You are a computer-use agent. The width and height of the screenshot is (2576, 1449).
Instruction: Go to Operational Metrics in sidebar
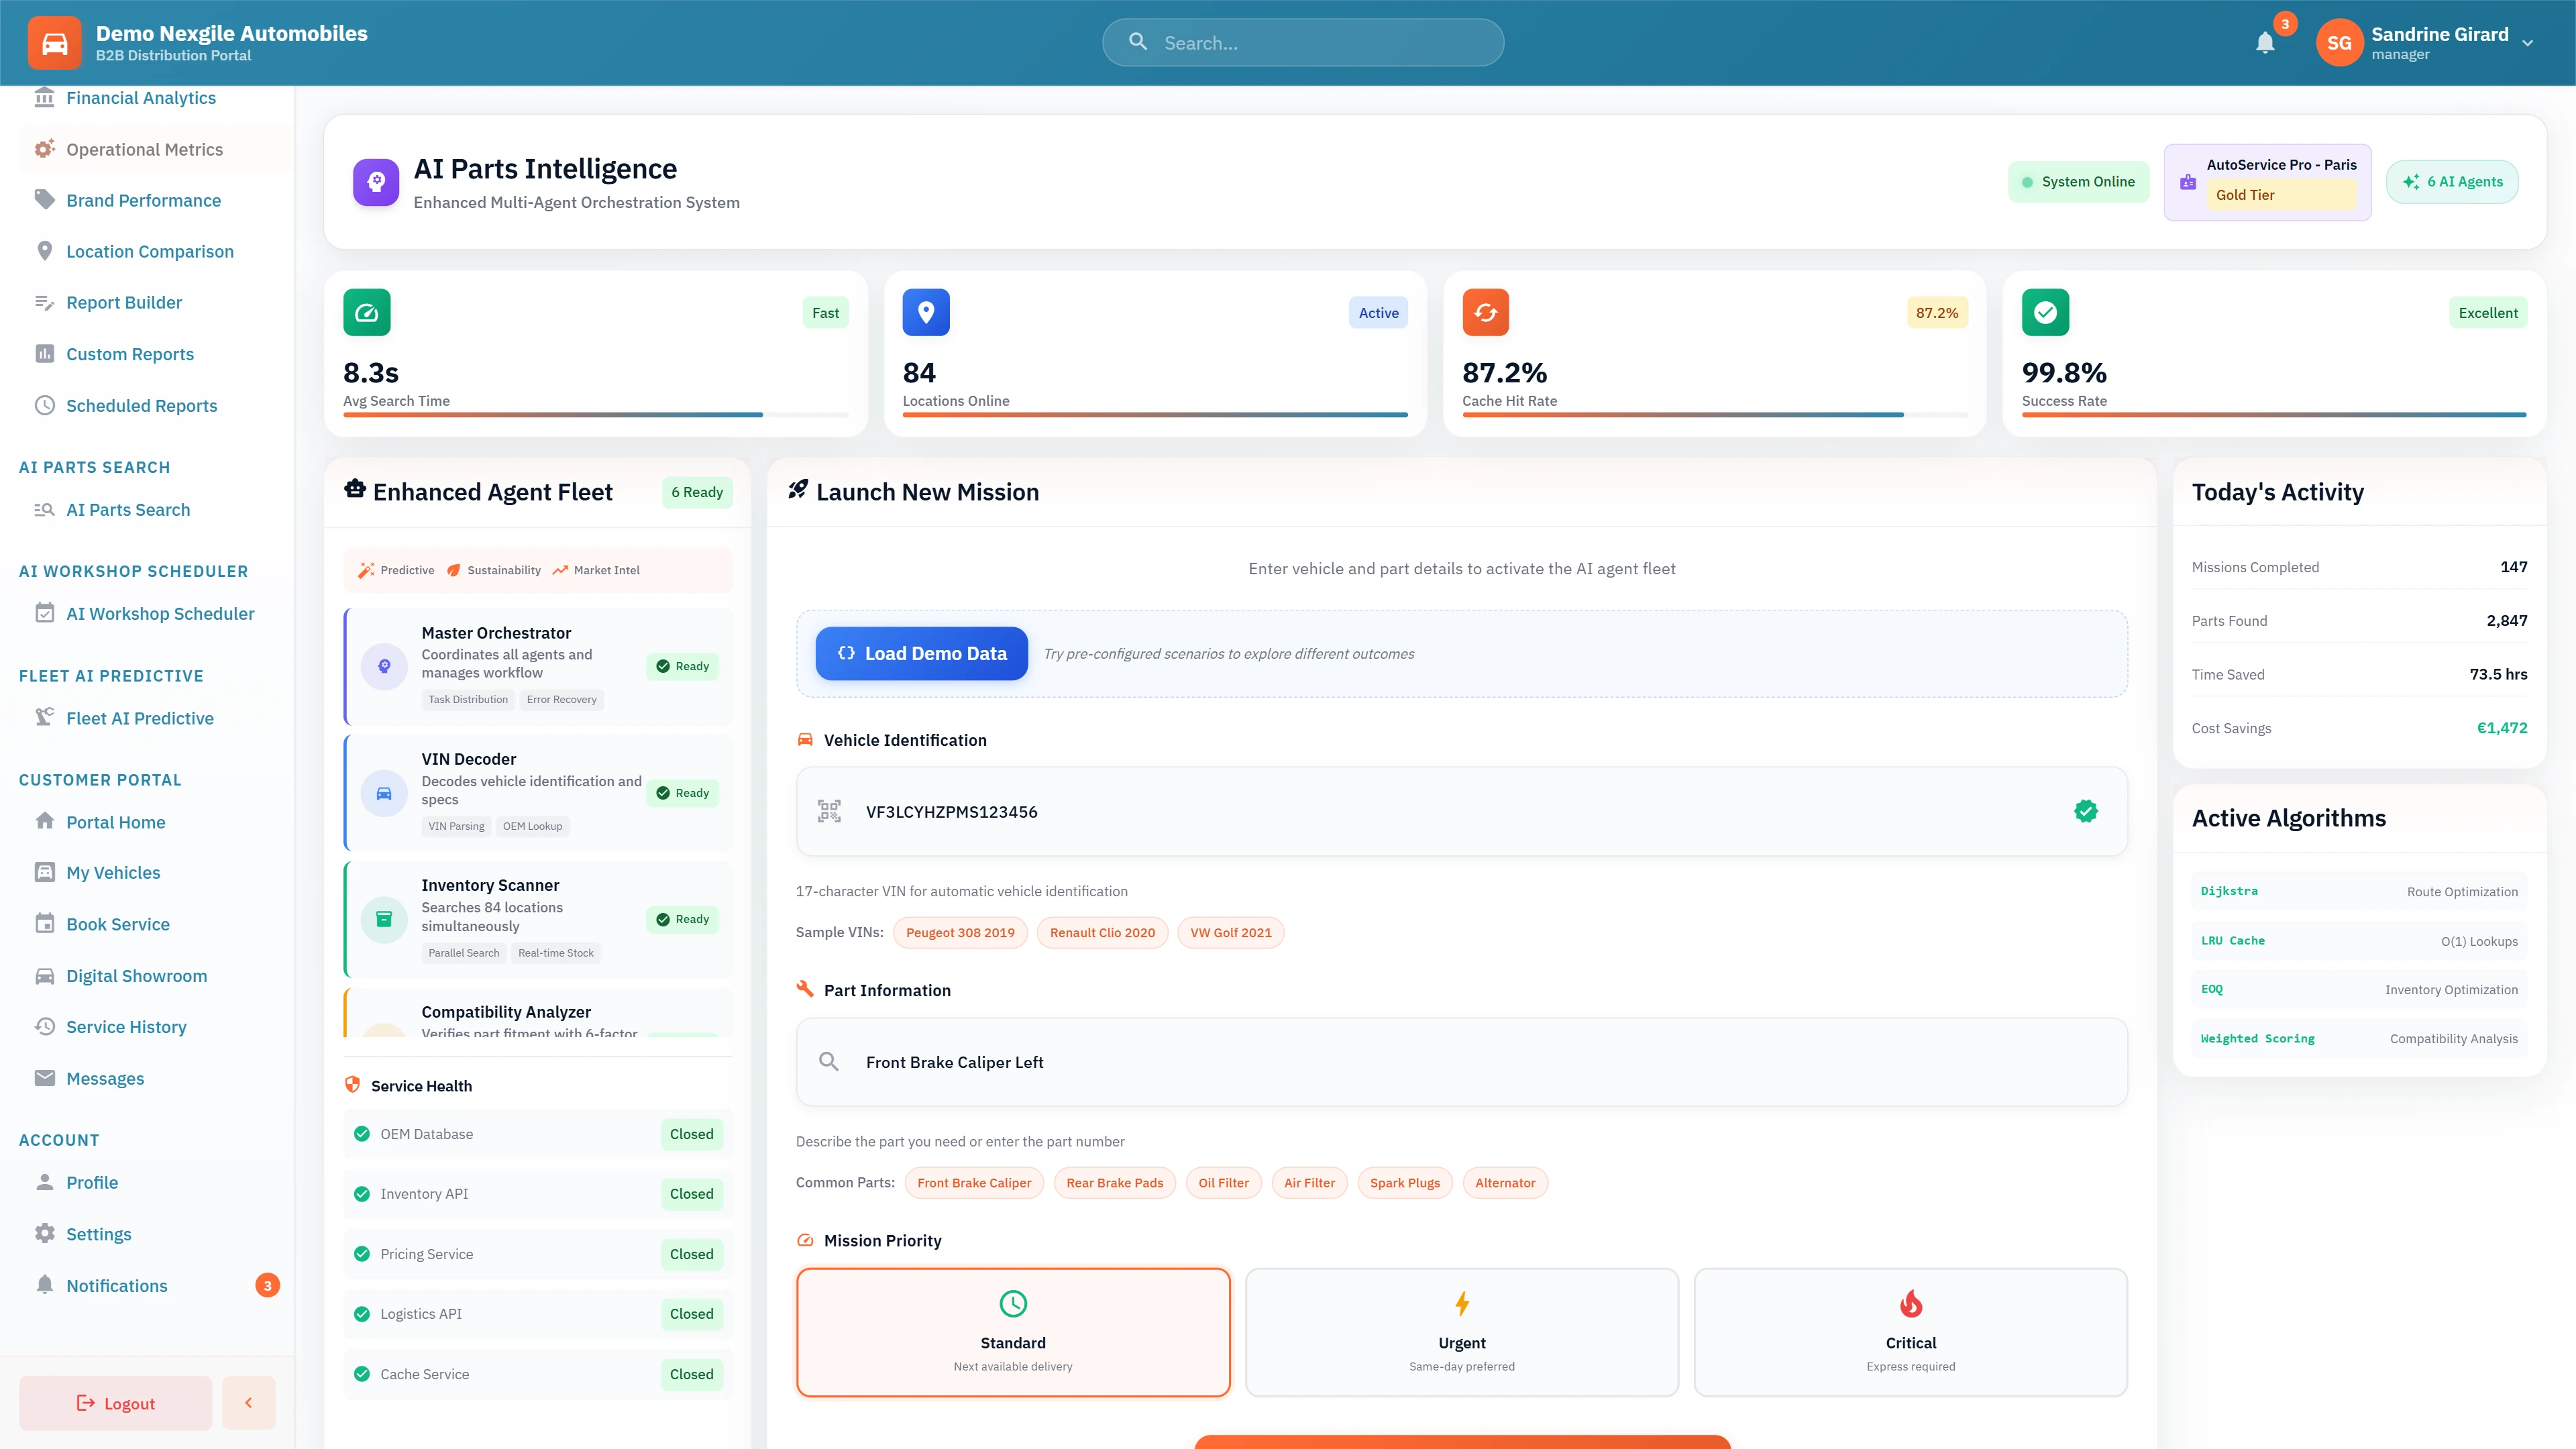click(144, 149)
